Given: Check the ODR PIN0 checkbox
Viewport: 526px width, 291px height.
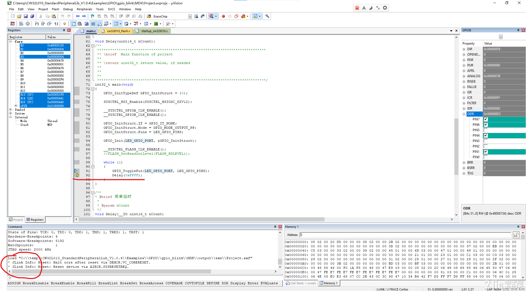Looking at the screenshot, I should pos(486,157).
